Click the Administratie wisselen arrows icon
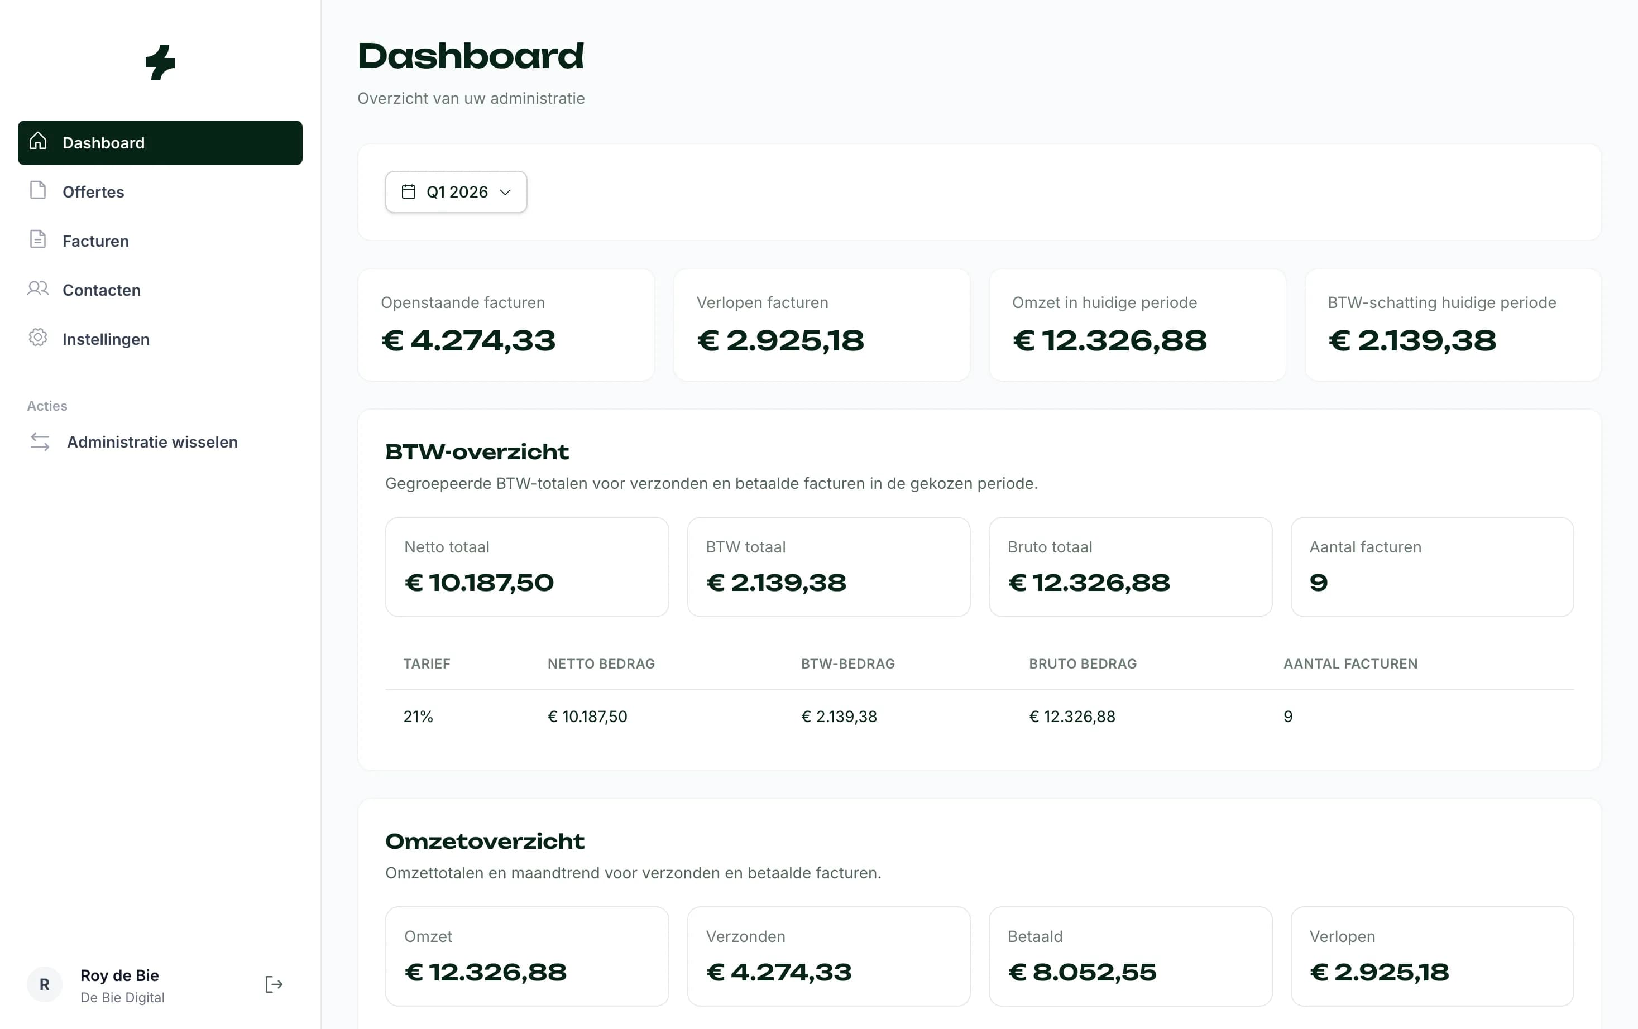The width and height of the screenshot is (1638, 1029). (40, 442)
